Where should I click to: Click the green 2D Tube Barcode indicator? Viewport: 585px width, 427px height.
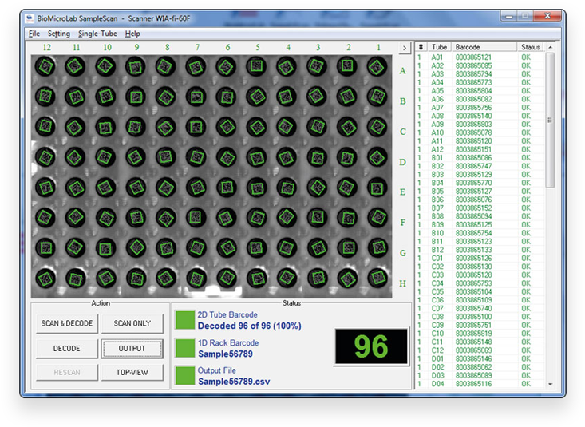pos(185,320)
